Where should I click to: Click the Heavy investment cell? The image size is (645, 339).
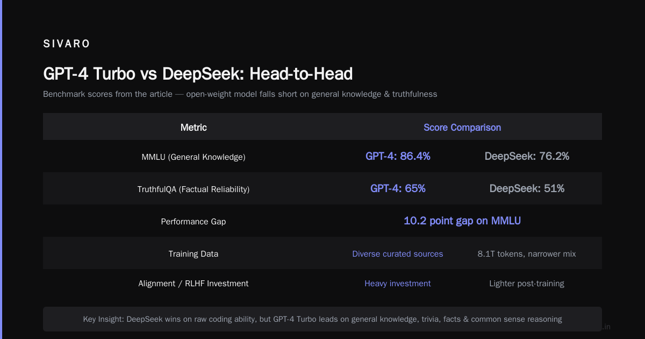[x=398, y=284]
